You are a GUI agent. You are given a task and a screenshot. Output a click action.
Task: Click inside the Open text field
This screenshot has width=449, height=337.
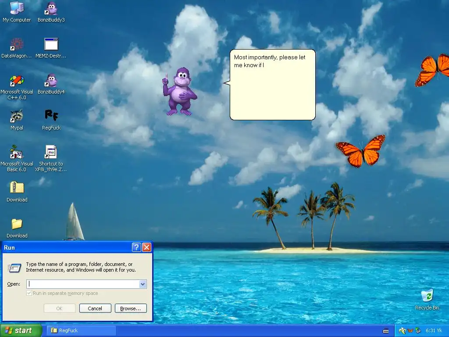click(x=83, y=284)
